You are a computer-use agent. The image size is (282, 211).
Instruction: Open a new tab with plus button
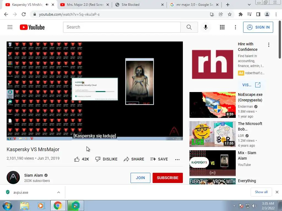(x=228, y=5)
